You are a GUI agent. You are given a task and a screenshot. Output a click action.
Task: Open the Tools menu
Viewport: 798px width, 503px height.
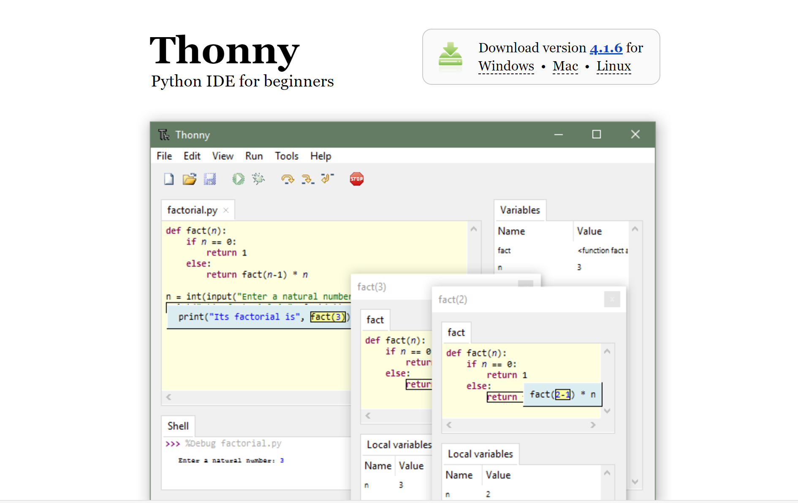(x=287, y=156)
